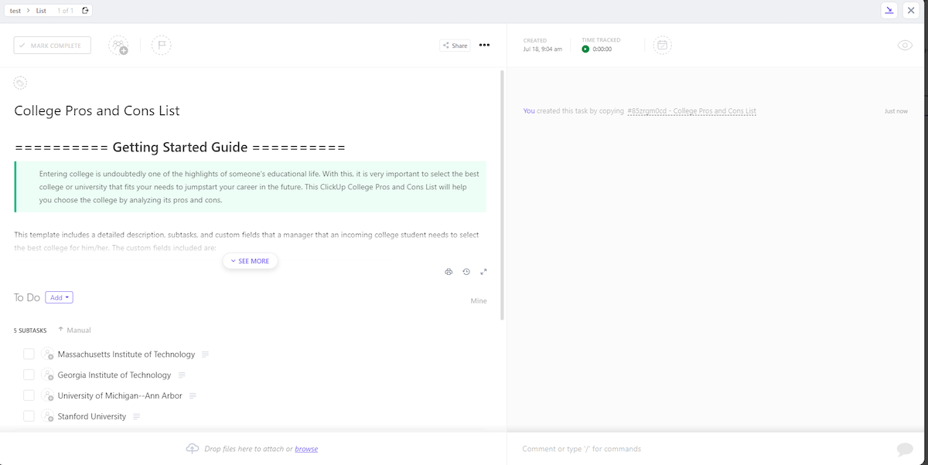Image resolution: width=928 pixels, height=465 pixels.
Task: Minimize the task to the tray
Action: [889, 10]
